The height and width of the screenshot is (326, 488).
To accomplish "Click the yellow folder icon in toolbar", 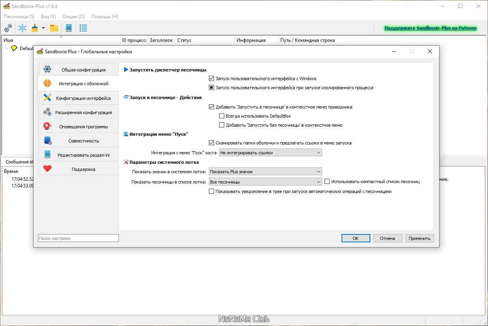I will (54, 28).
